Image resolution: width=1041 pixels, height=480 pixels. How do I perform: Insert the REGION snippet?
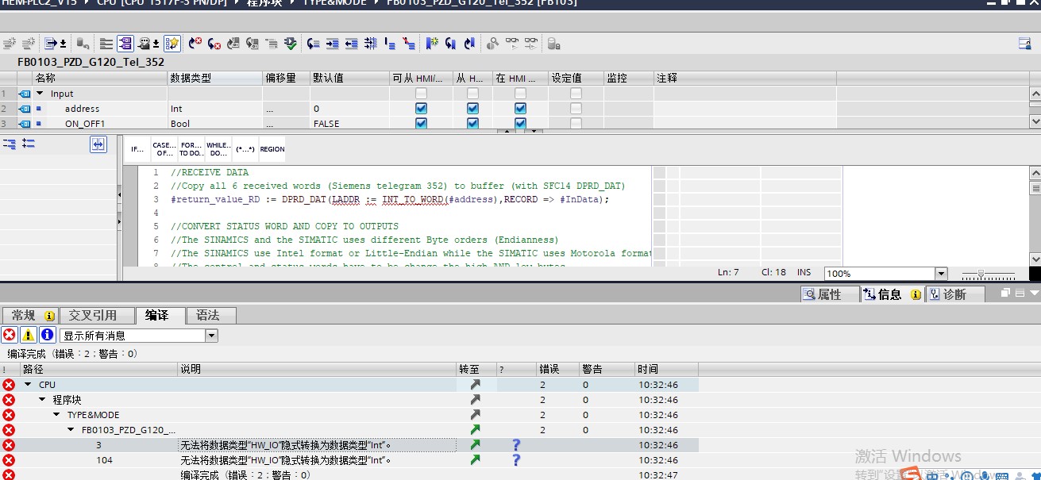[x=272, y=149]
